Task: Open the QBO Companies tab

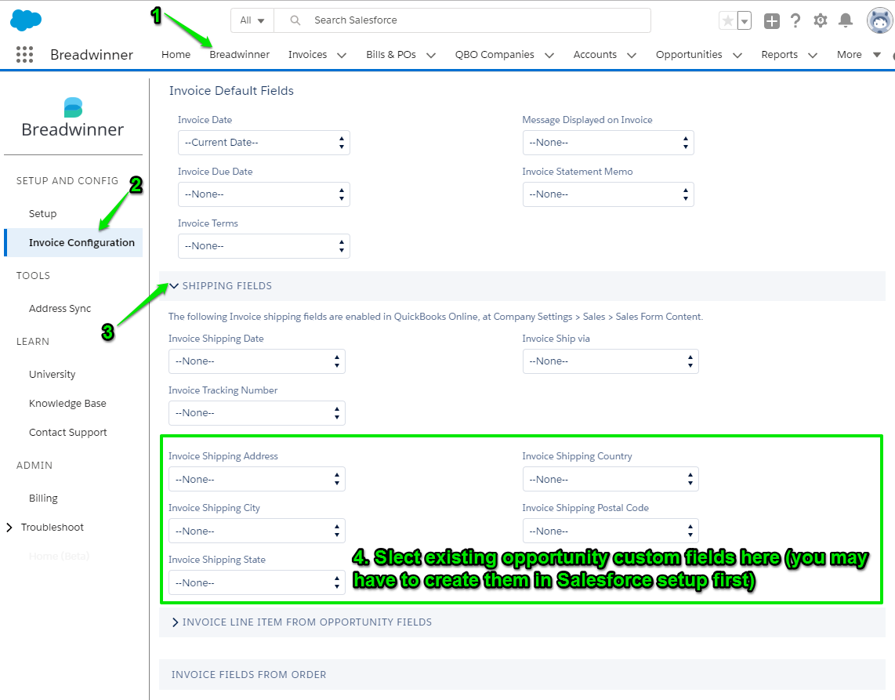Action: click(495, 54)
